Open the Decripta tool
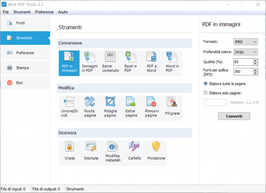The image size is (266, 193). pos(91,153)
